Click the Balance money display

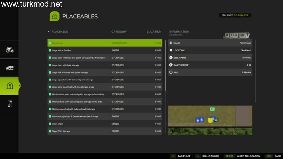235,15
